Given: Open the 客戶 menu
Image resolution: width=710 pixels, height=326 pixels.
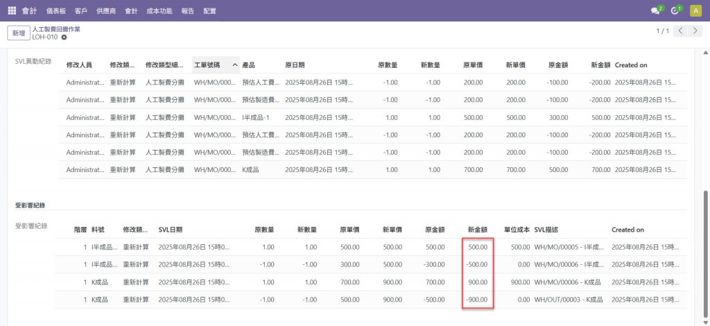Looking at the screenshot, I should [x=81, y=11].
